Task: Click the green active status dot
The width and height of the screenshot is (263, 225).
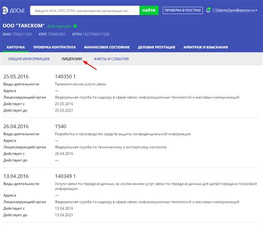Action: 75,26
